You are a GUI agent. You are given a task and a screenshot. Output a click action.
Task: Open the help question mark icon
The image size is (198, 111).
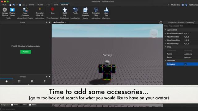(183, 5)
